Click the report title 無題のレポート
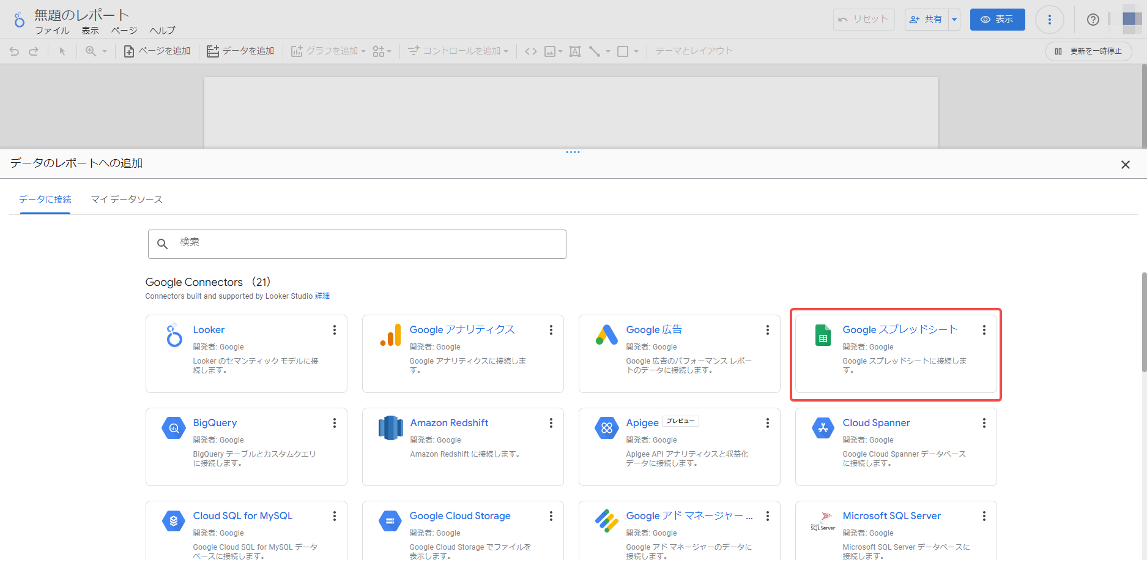Viewport: 1147px width, 565px height. click(x=82, y=15)
